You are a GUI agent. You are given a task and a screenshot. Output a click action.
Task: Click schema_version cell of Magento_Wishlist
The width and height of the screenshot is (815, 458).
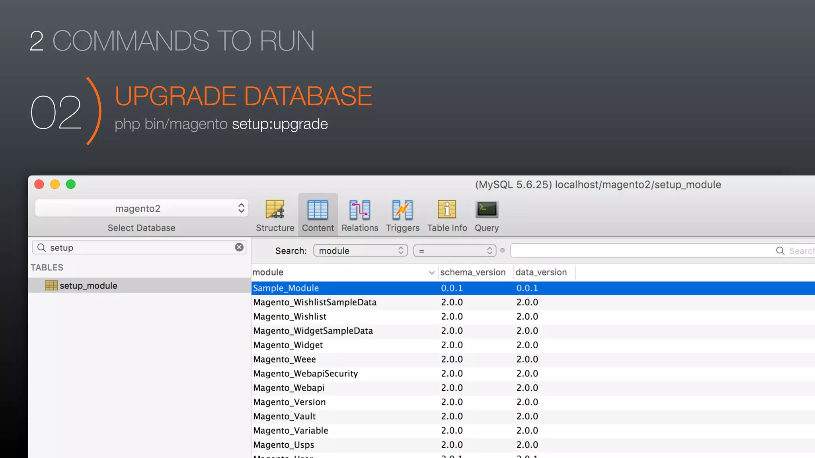pyautogui.click(x=452, y=316)
